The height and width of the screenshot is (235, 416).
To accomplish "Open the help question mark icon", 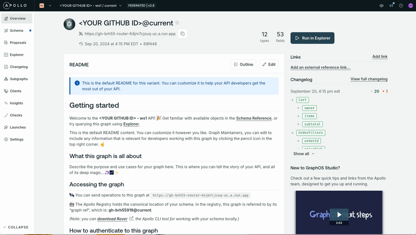I will 401,6.
